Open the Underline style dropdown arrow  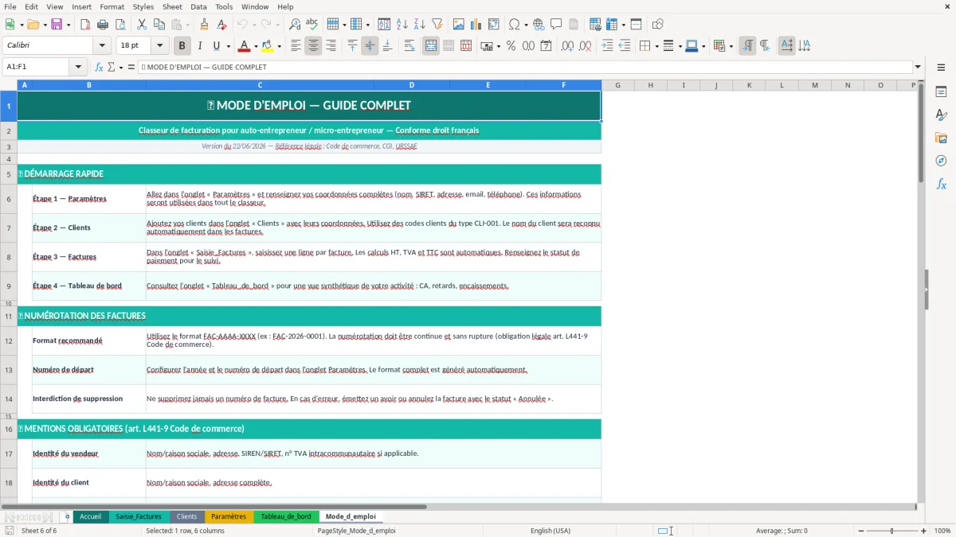(228, 46)
